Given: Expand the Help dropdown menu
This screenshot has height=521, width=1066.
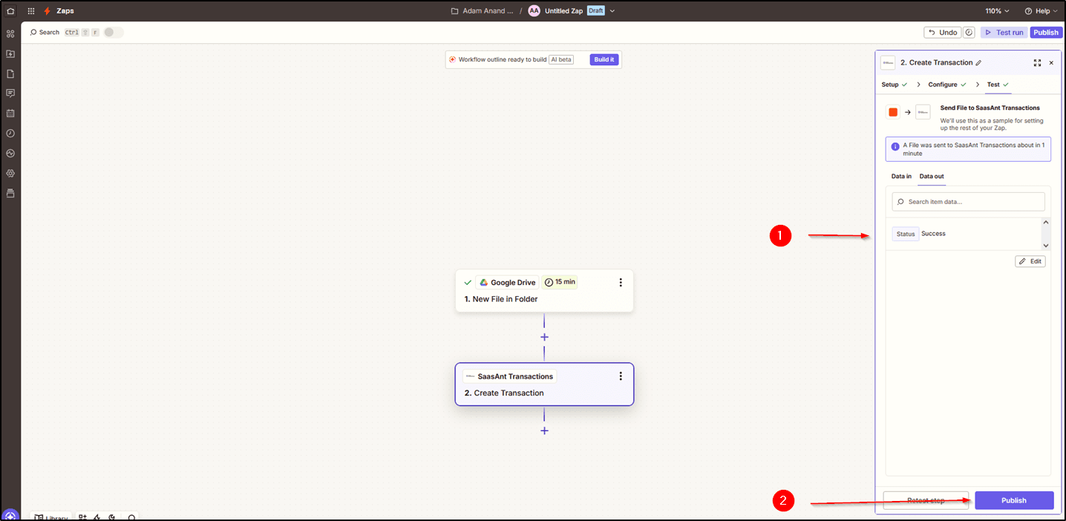Looking at the screenshot, I should click(x=1041, y=11).
